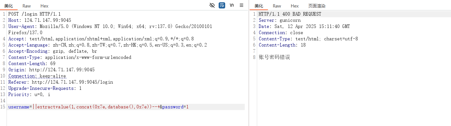Click the username parameter name in body
Viewport: 451px width, 126px height.
pyautogui.click(x=19, y=107)
